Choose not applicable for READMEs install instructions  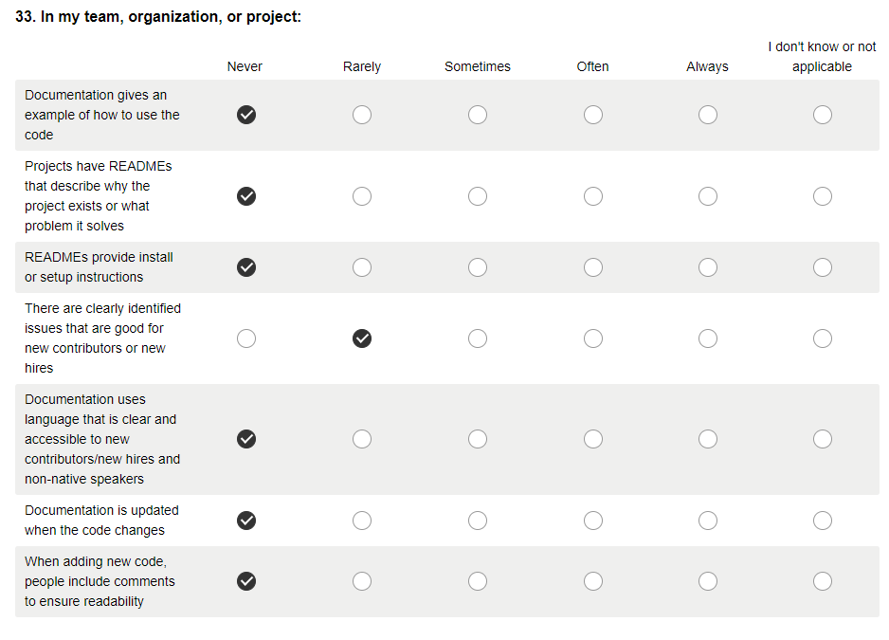click(823, 267)
